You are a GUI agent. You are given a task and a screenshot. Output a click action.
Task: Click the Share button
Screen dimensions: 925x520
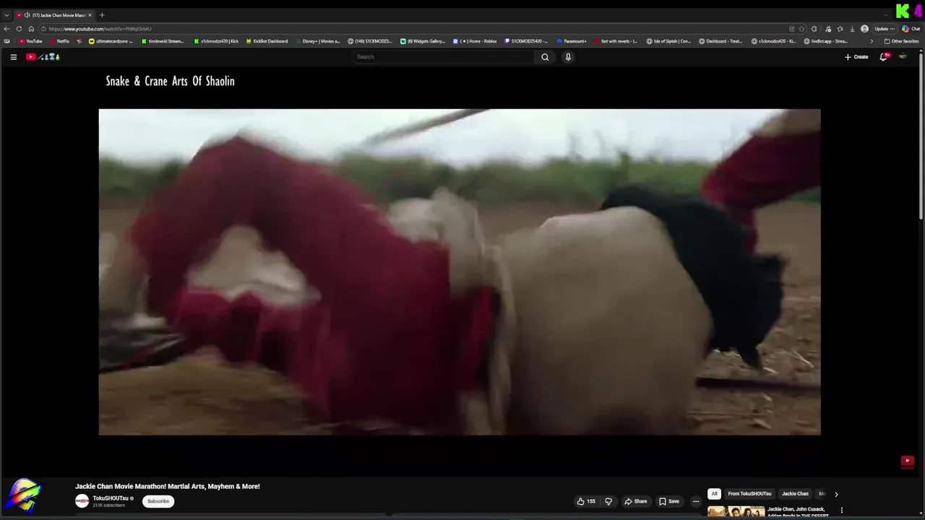point(636,501)
